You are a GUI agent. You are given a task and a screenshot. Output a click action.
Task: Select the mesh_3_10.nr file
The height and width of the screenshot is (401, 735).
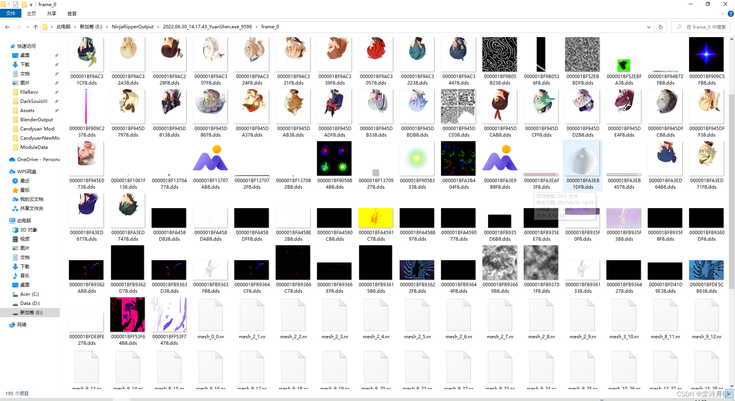pos(624,319)
